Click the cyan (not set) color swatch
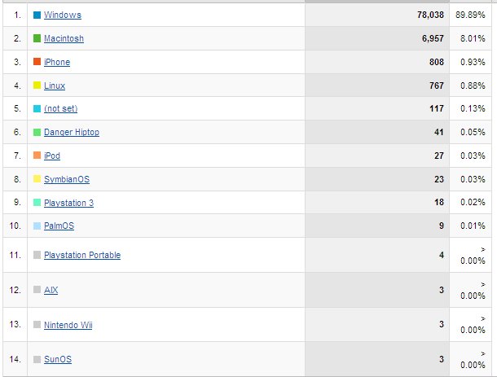The image size is (497, 377). 37,109
